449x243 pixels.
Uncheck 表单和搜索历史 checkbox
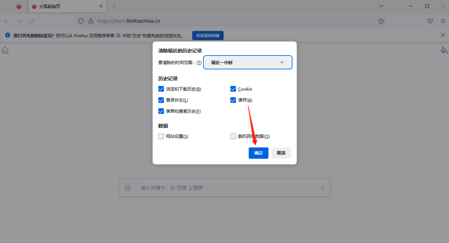161,111
